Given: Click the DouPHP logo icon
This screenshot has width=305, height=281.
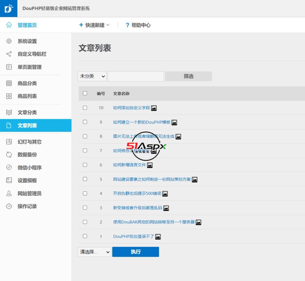Looking at the screenshot, I should point(9,8).
